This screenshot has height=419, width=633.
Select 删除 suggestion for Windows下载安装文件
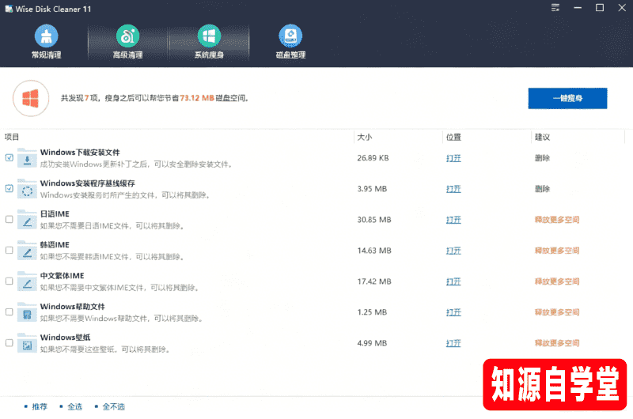point(542,158)
